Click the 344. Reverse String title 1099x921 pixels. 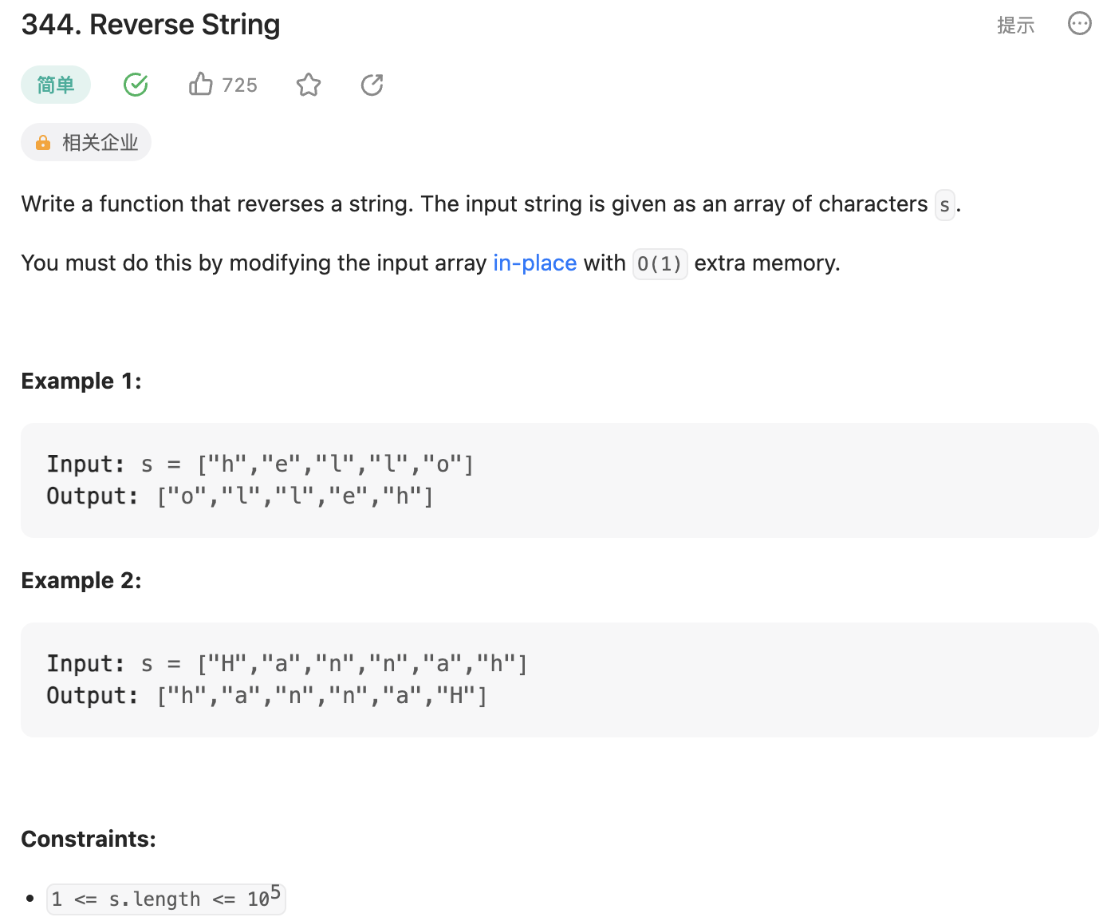pyautogui.click(x=151, y=25)
